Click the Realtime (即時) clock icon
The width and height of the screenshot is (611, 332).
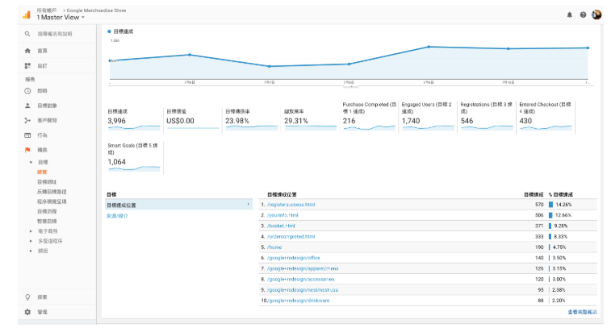(x=27, y=91)
